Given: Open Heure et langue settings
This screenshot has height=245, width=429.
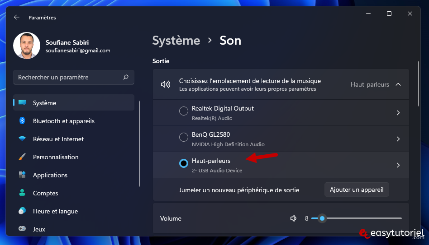Looking at the screenshot, I should coord(74,211).
